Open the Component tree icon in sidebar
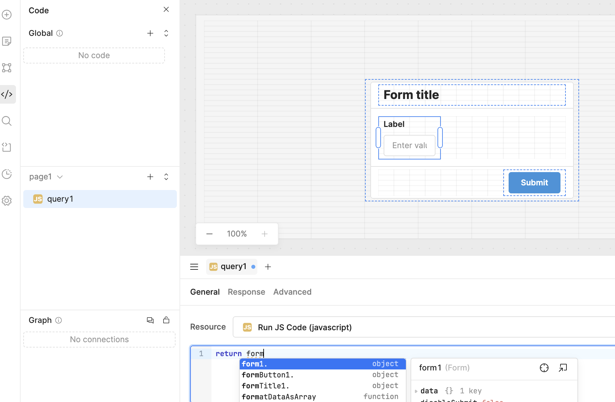The height and width of the screenshot is (402, 615). pos(7,68)
